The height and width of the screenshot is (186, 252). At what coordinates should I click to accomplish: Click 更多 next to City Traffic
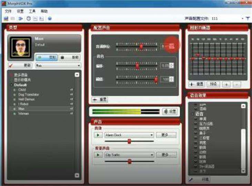166,155
